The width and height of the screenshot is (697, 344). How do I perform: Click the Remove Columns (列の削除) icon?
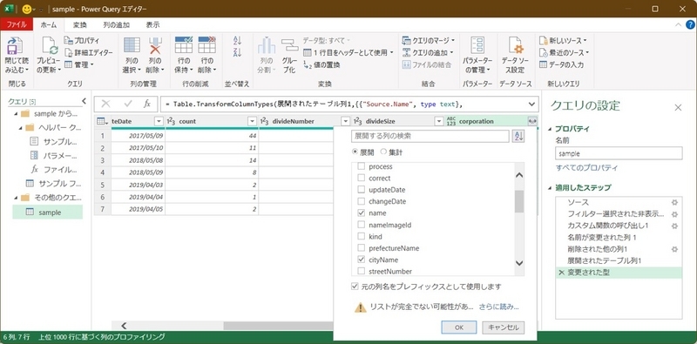pyautogui.click(x=155, y=45)
